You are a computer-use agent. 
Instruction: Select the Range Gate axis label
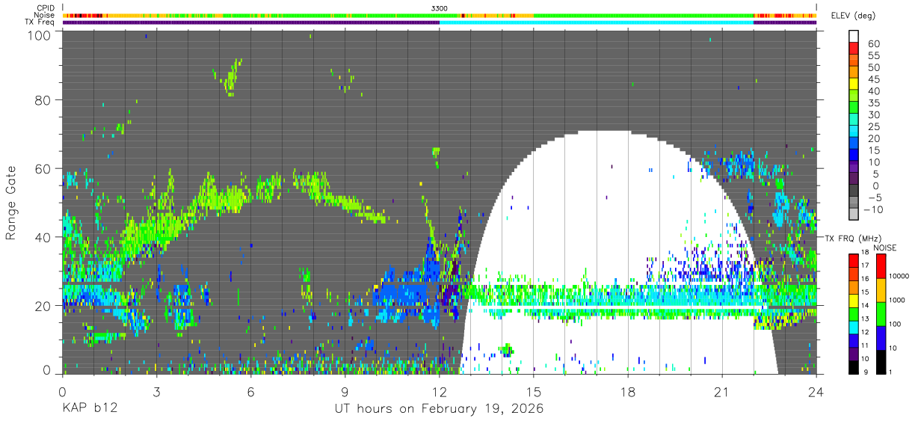pos(11,203)
